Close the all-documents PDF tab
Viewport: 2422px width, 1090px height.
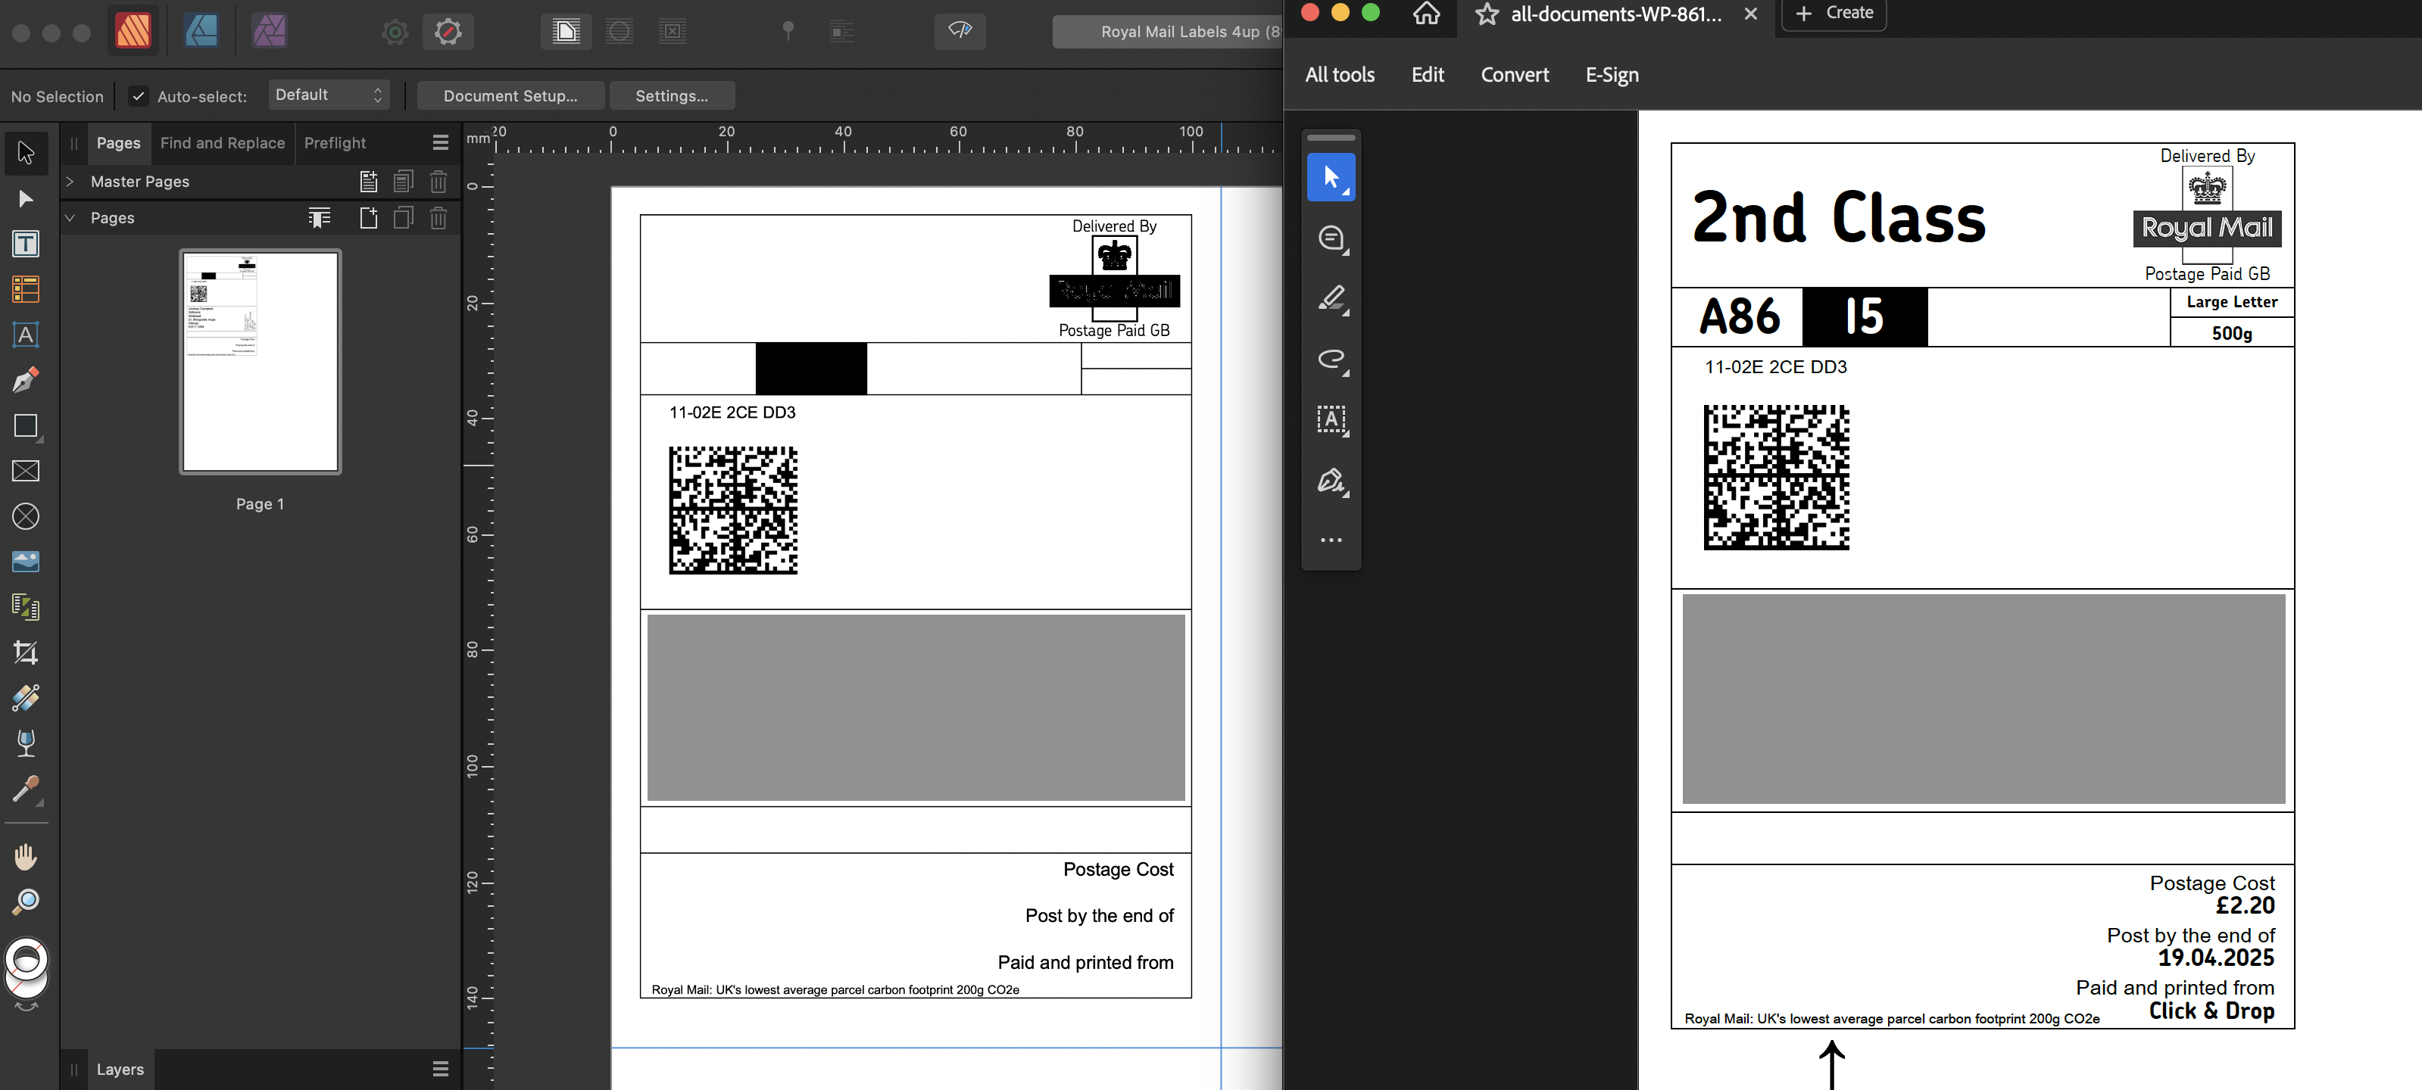tap(1749, 14)
